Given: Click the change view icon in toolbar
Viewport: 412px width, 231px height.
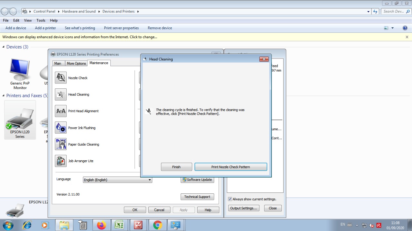Looking at the screenshot, I should coord(386,28).
